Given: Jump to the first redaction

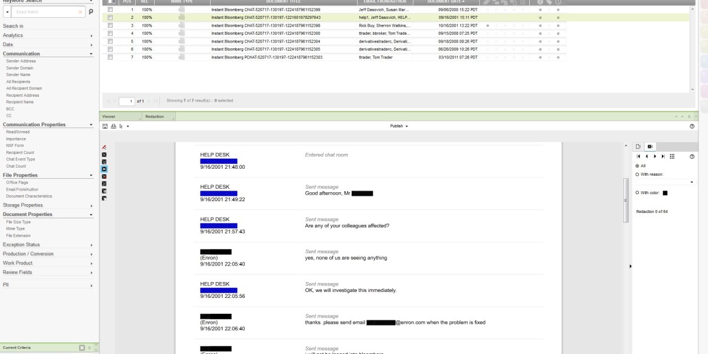Looking at the screenshot, I should [638, 156].
